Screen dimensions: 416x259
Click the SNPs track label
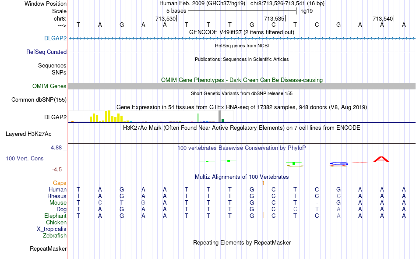coord(59,72)
